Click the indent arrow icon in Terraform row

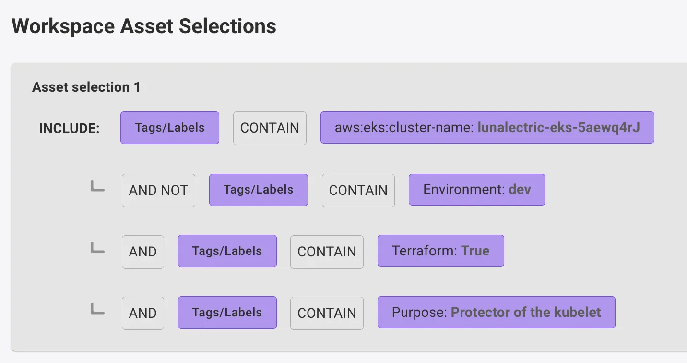[97, 248]
